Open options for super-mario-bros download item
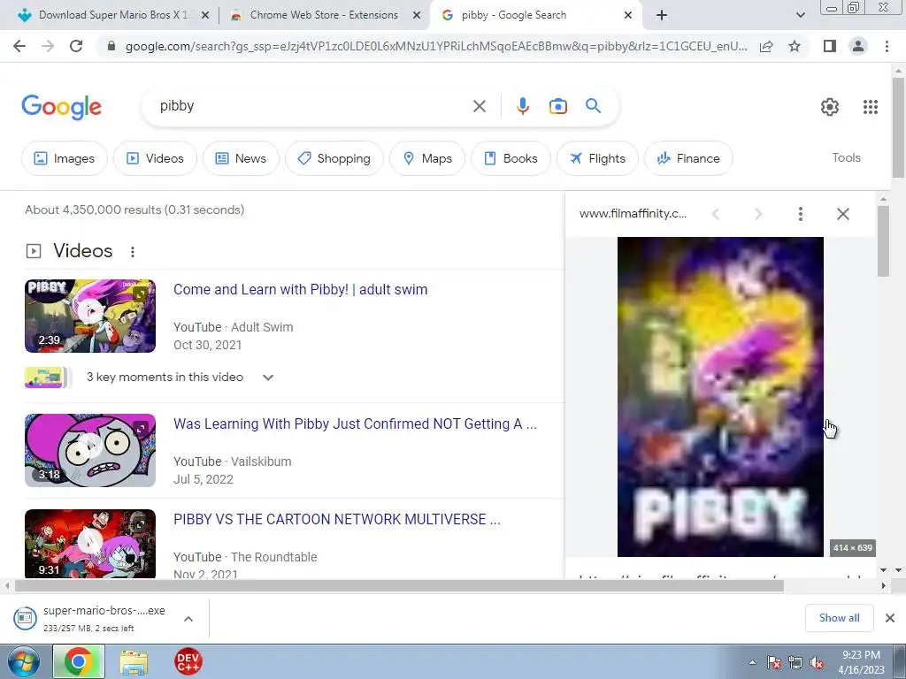 (188, 619)
